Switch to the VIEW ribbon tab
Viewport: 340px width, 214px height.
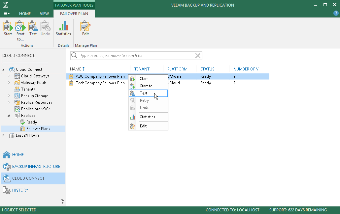tap(44, 13)
